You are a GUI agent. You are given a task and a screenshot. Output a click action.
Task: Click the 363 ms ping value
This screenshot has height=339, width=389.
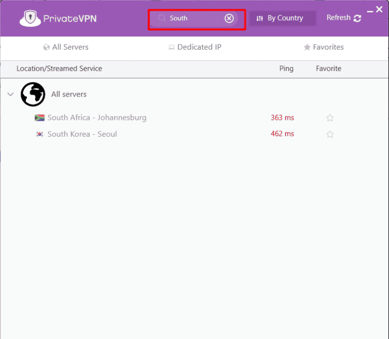(x=282, y=118)
